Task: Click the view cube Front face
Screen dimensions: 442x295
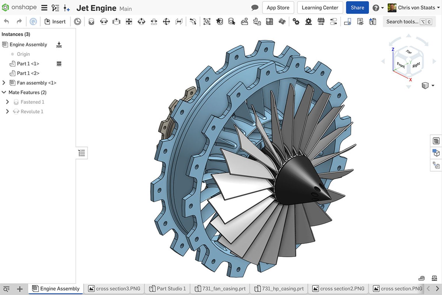Action: (x=401, y=66)
